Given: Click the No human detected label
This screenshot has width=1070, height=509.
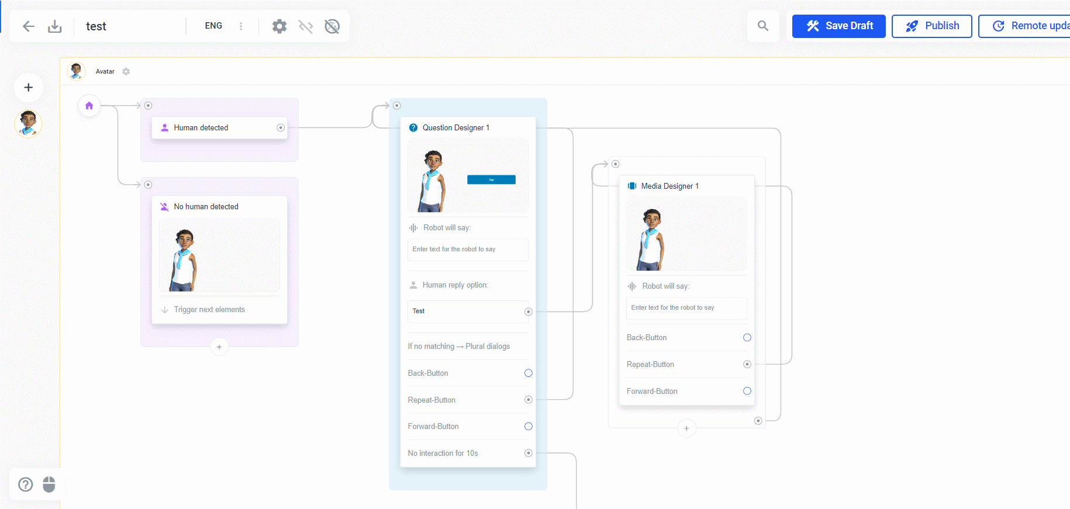Looking at the screenshot, I should click(x=206, y=207).
